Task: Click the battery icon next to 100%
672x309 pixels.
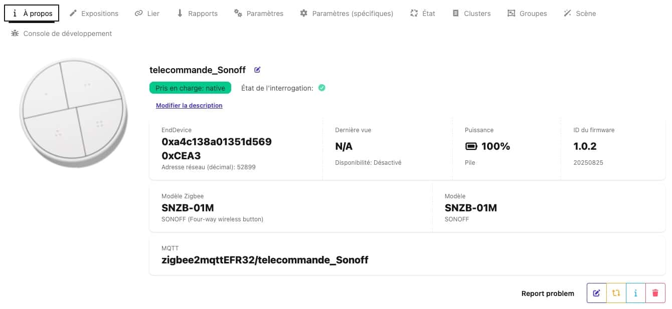Action: [x=471, y=147]
